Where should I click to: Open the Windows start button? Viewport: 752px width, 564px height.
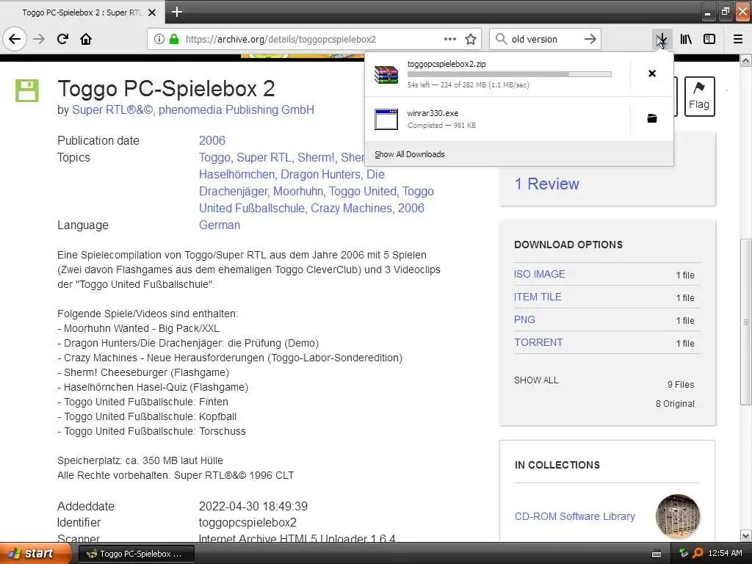pyautogui.click(x=35, y=554)
